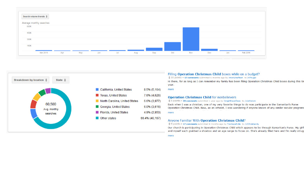This screenshot has width=304, height=171.
Task: Open the State dropdown
Action: point(61,80)
